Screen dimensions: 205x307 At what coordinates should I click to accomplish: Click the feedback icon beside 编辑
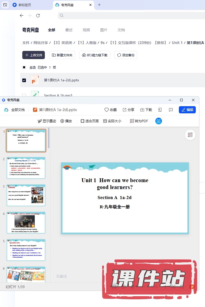[171, 110]
